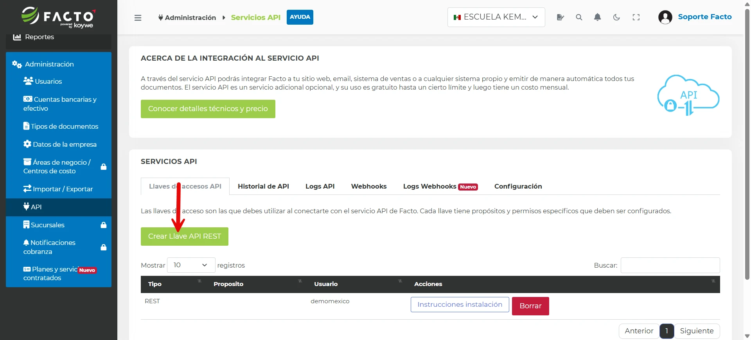Switch to the Webhooks tab

(369, 186)
